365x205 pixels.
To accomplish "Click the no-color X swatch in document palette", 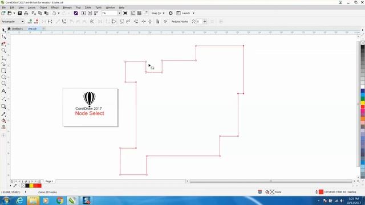I will pos(23,186).
